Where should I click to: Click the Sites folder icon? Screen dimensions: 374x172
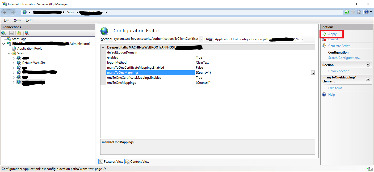pos(14,53)
